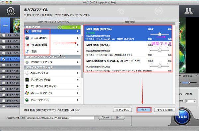Expand the 通常映像 category arrow
Image resolution: width=199 pixels, height=131 pixels.
click(78, 31)
